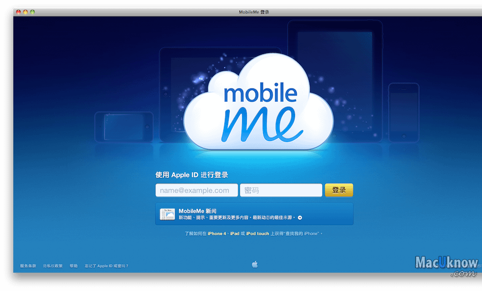Minimize the window with the yellow button
Screen dimensions: 482x291
[25, 12]
